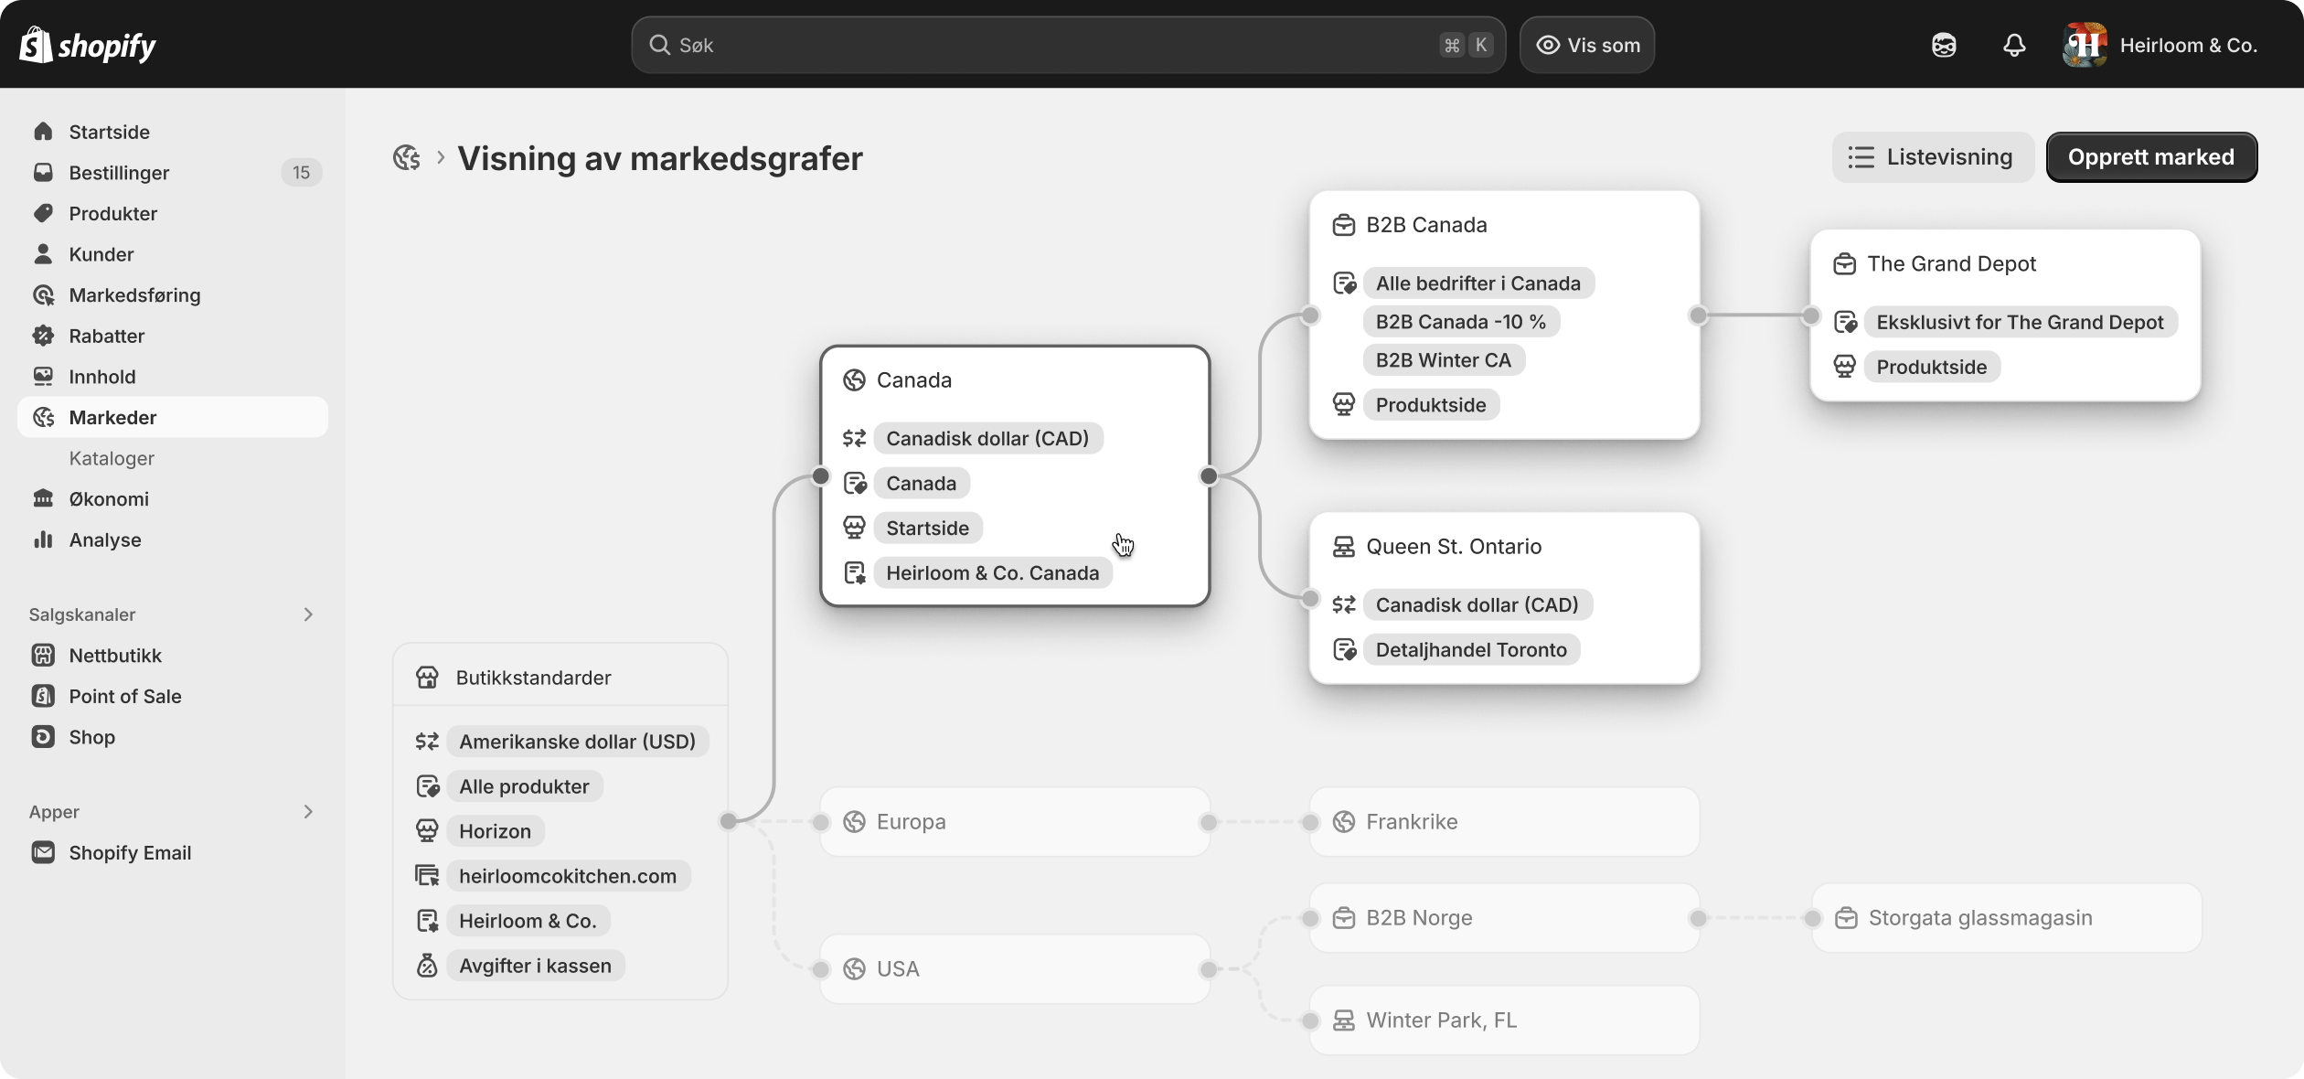This screenshot has width=2304, height=1079.
Task: Select B2B Canada -10 % chip
Action: pyautogui.click(x=1461, y=322)
